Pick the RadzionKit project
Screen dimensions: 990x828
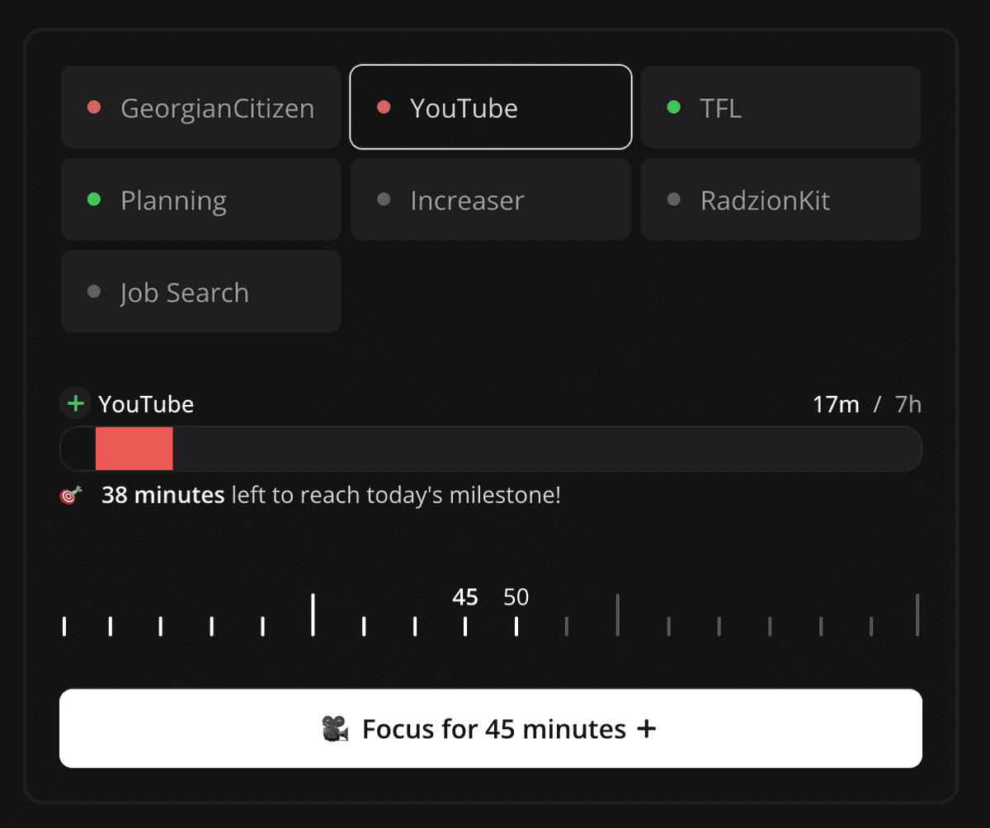(780, 200)
